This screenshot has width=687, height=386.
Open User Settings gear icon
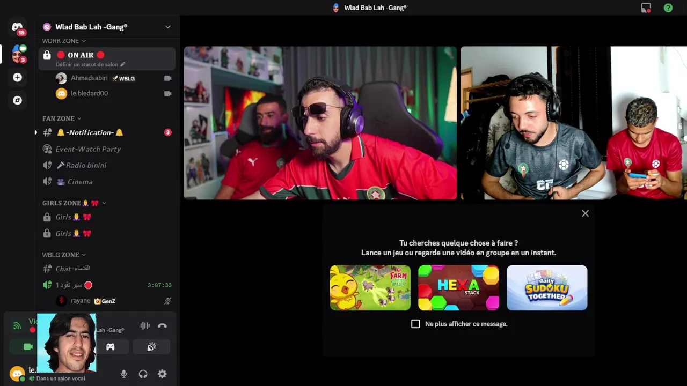tap(162, 374)
